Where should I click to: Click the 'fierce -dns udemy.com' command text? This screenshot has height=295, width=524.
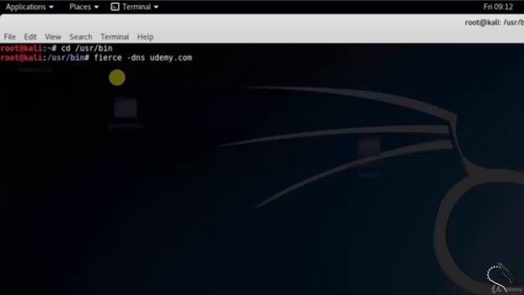pyautogui.click(x=143, y=57)
